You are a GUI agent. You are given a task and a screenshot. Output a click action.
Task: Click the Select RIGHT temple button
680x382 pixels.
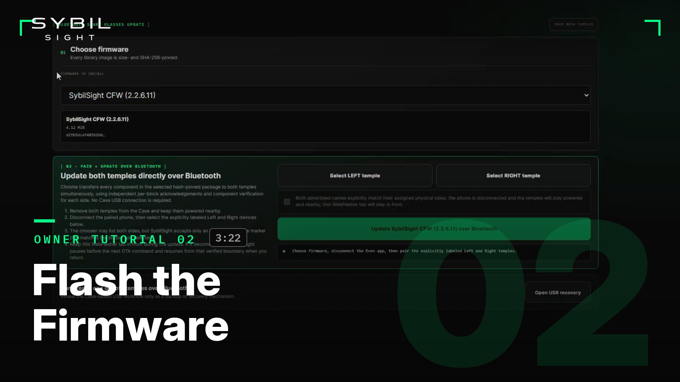click(x=513, y=175)
